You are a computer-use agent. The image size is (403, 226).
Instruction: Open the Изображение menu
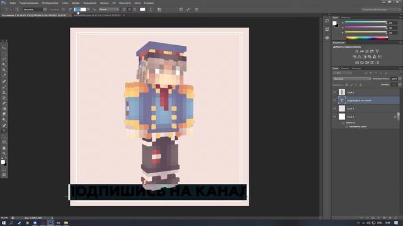(x=50, y=3)
